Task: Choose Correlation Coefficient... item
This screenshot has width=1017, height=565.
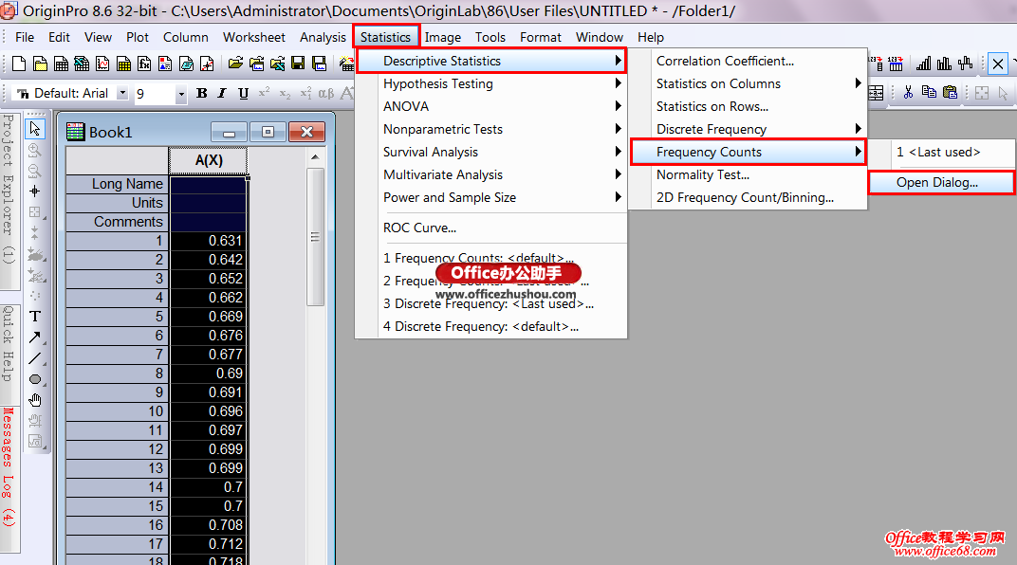Action: [x=749, y=61]
